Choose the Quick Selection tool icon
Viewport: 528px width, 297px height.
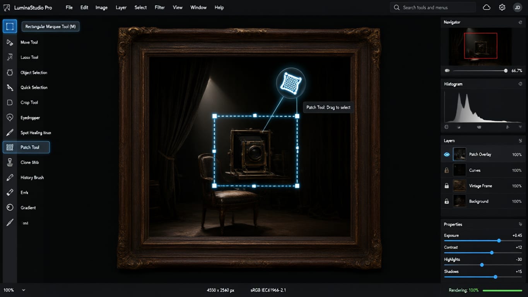coord(10,87)
